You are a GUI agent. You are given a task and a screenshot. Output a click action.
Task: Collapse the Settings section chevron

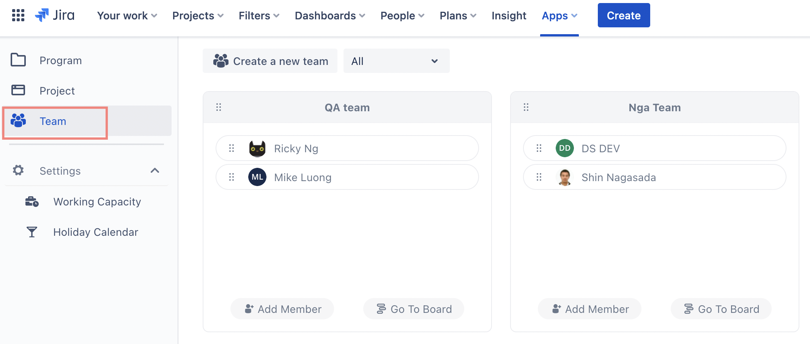[155, 170]
